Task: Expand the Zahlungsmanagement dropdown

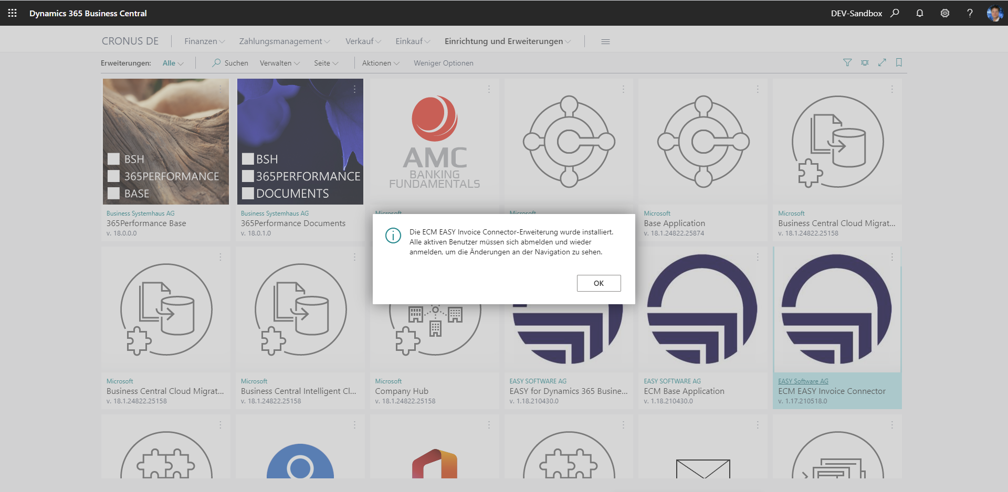Action: pos(284,41)
